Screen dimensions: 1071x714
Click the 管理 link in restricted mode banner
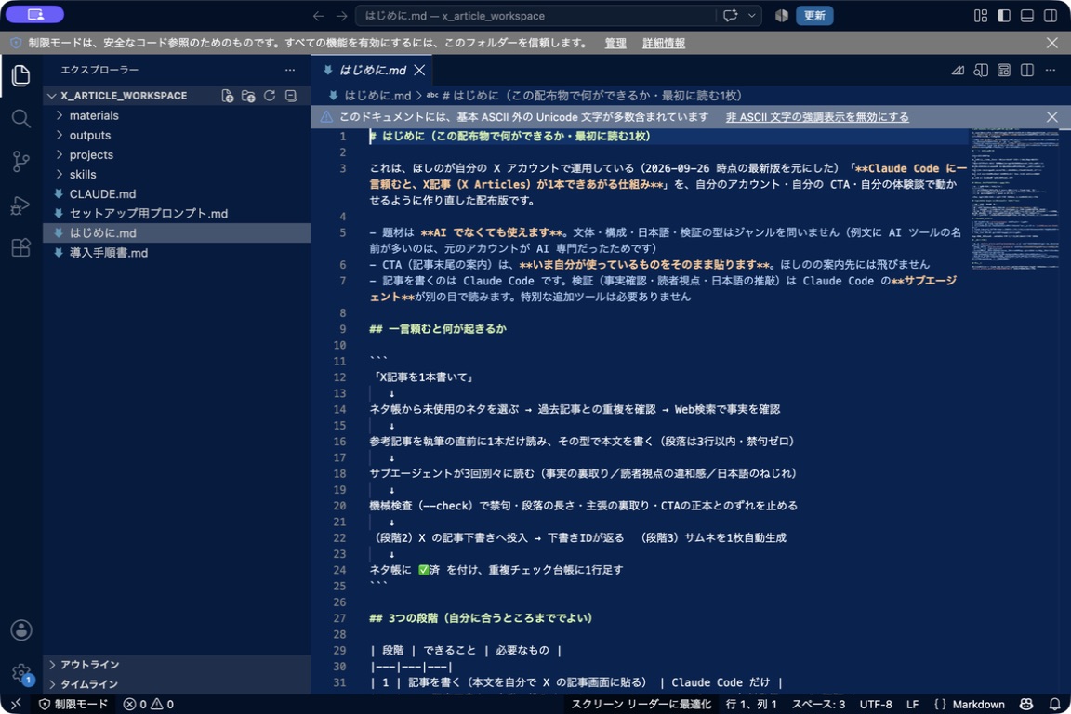pos(615,43)
